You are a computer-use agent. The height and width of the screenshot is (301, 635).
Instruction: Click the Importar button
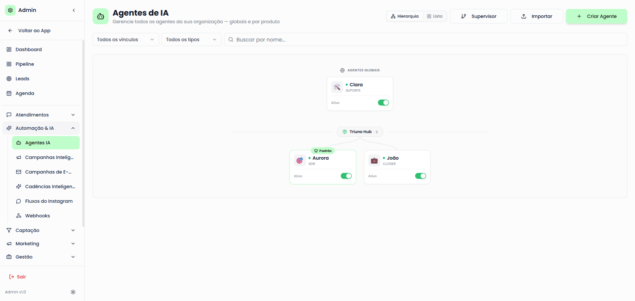click(537, 16)
